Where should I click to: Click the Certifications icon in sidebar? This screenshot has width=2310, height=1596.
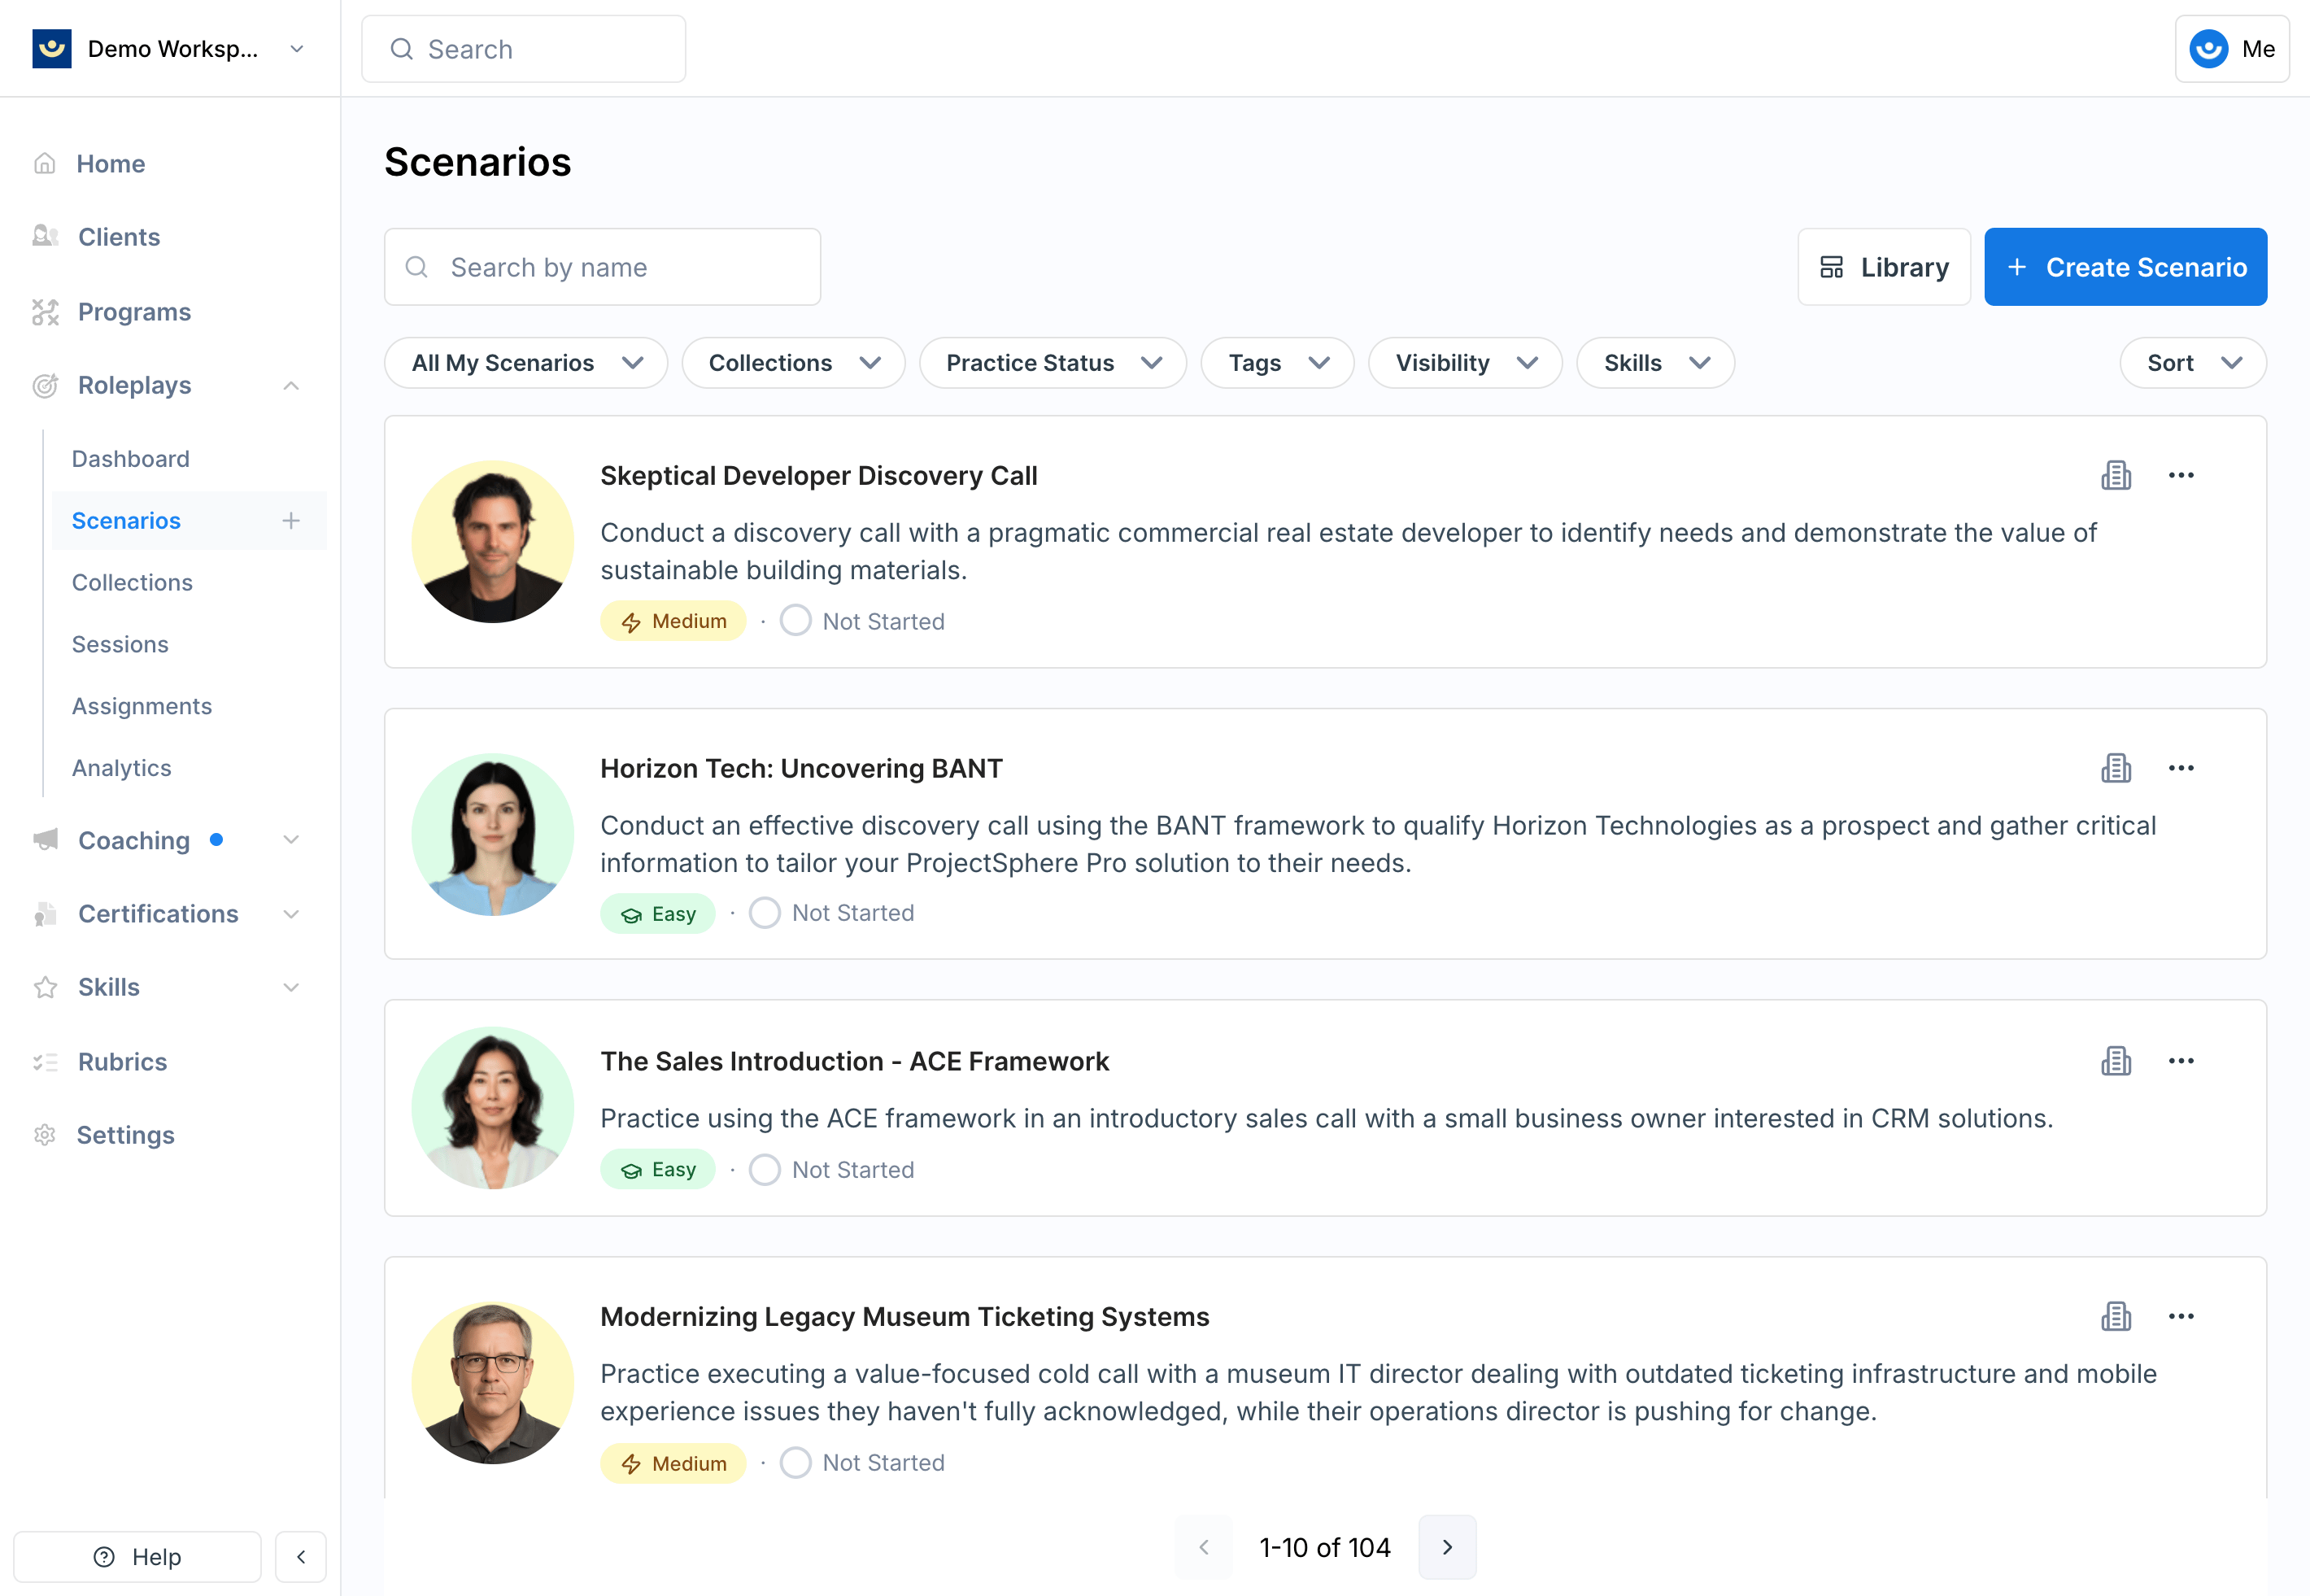[45, 914]
